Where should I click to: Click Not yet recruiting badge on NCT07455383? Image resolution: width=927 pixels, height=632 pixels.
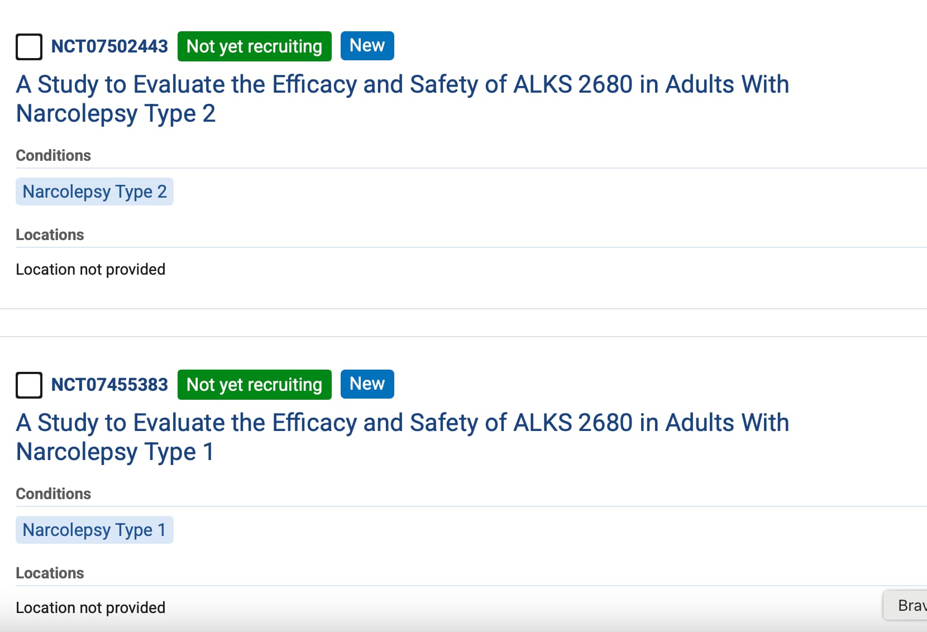(254, 385)
